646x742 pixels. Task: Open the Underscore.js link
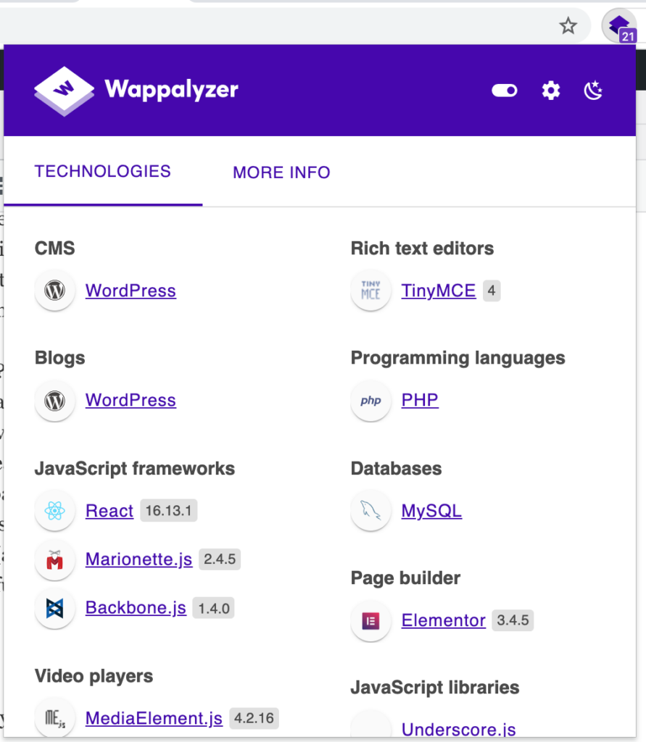[x=458, y=729]
